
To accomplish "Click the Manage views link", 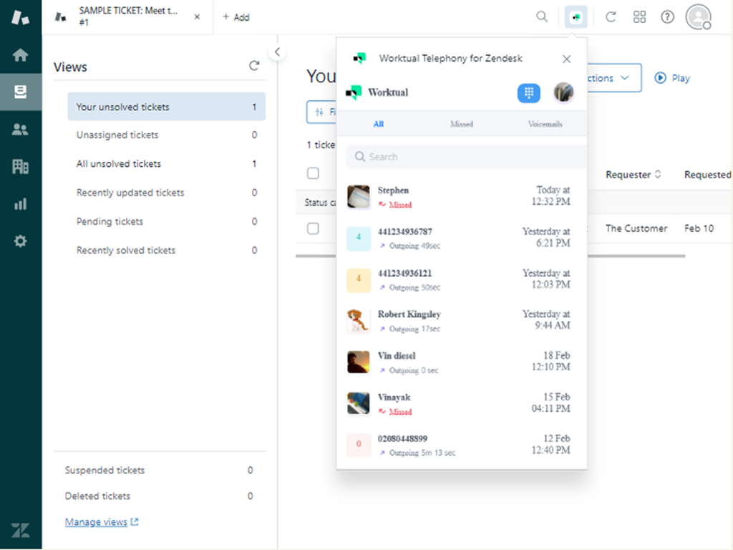I will (96, 522).
